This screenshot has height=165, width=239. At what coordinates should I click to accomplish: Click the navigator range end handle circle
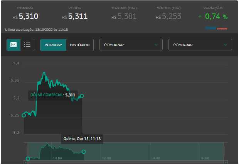click(x=84, y=152)
